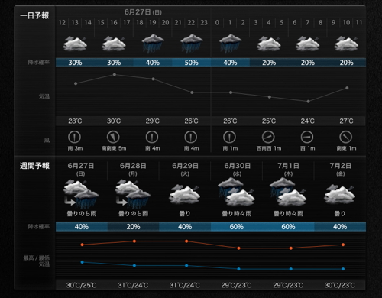Screen dimensions: 382x298
Task: Click the 一日予報 section heading
Action: 34,15
